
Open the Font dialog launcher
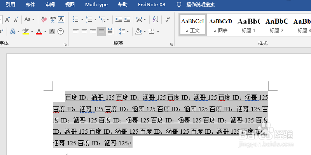[65, 45]
